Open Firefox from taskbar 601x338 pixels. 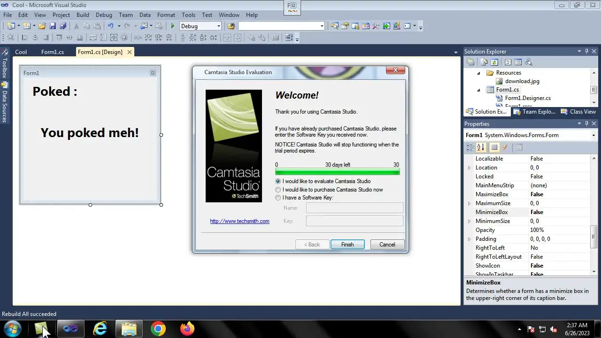pos(187,329)
